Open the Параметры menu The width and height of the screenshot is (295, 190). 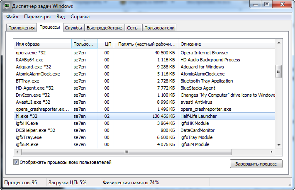click(37, 17)
